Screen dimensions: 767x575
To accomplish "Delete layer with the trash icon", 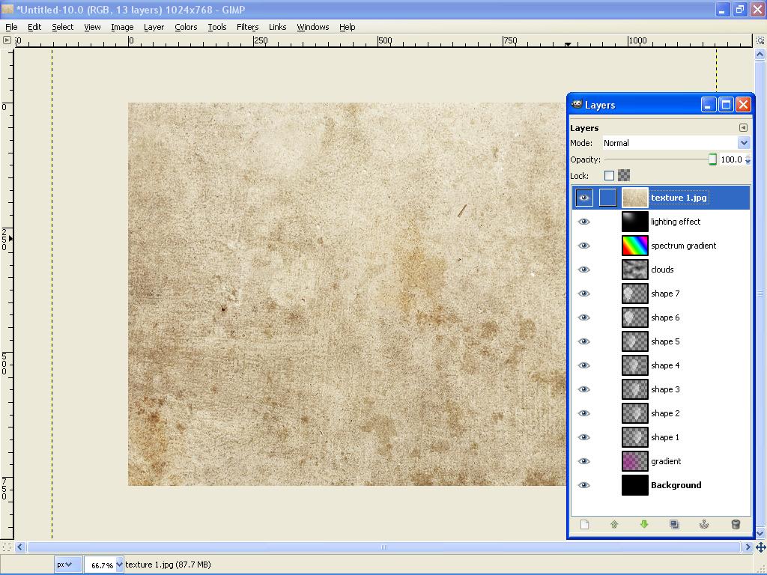I will (736, 524).
